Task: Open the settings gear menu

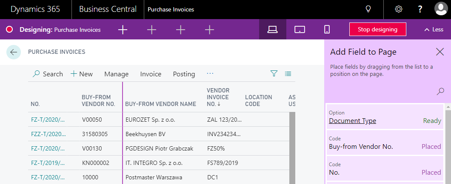Action: [x=398, y=9]
